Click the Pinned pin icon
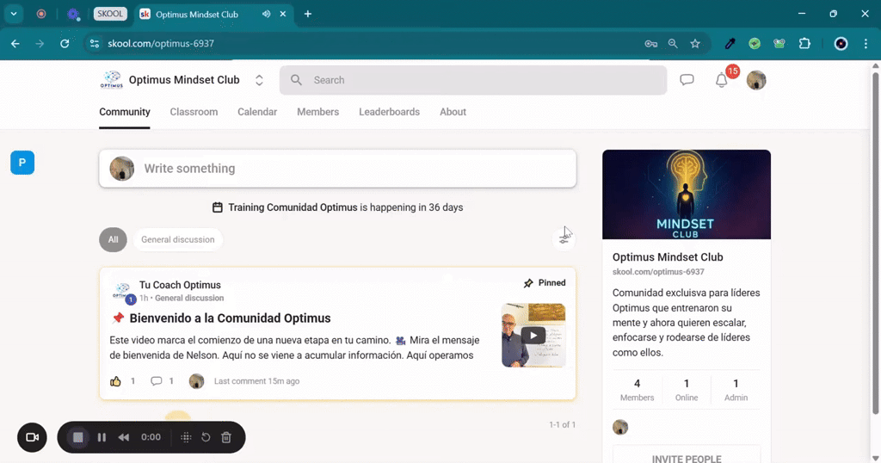Viewport: 881px width, 463px height. coord(528,283)
